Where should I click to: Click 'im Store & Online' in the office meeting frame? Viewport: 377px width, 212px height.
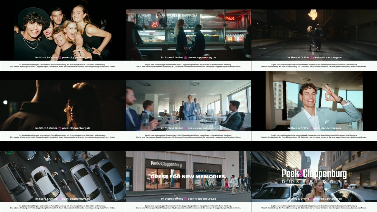(x=172, y=128)
